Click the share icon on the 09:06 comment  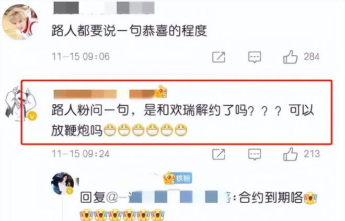pos(218,57)
